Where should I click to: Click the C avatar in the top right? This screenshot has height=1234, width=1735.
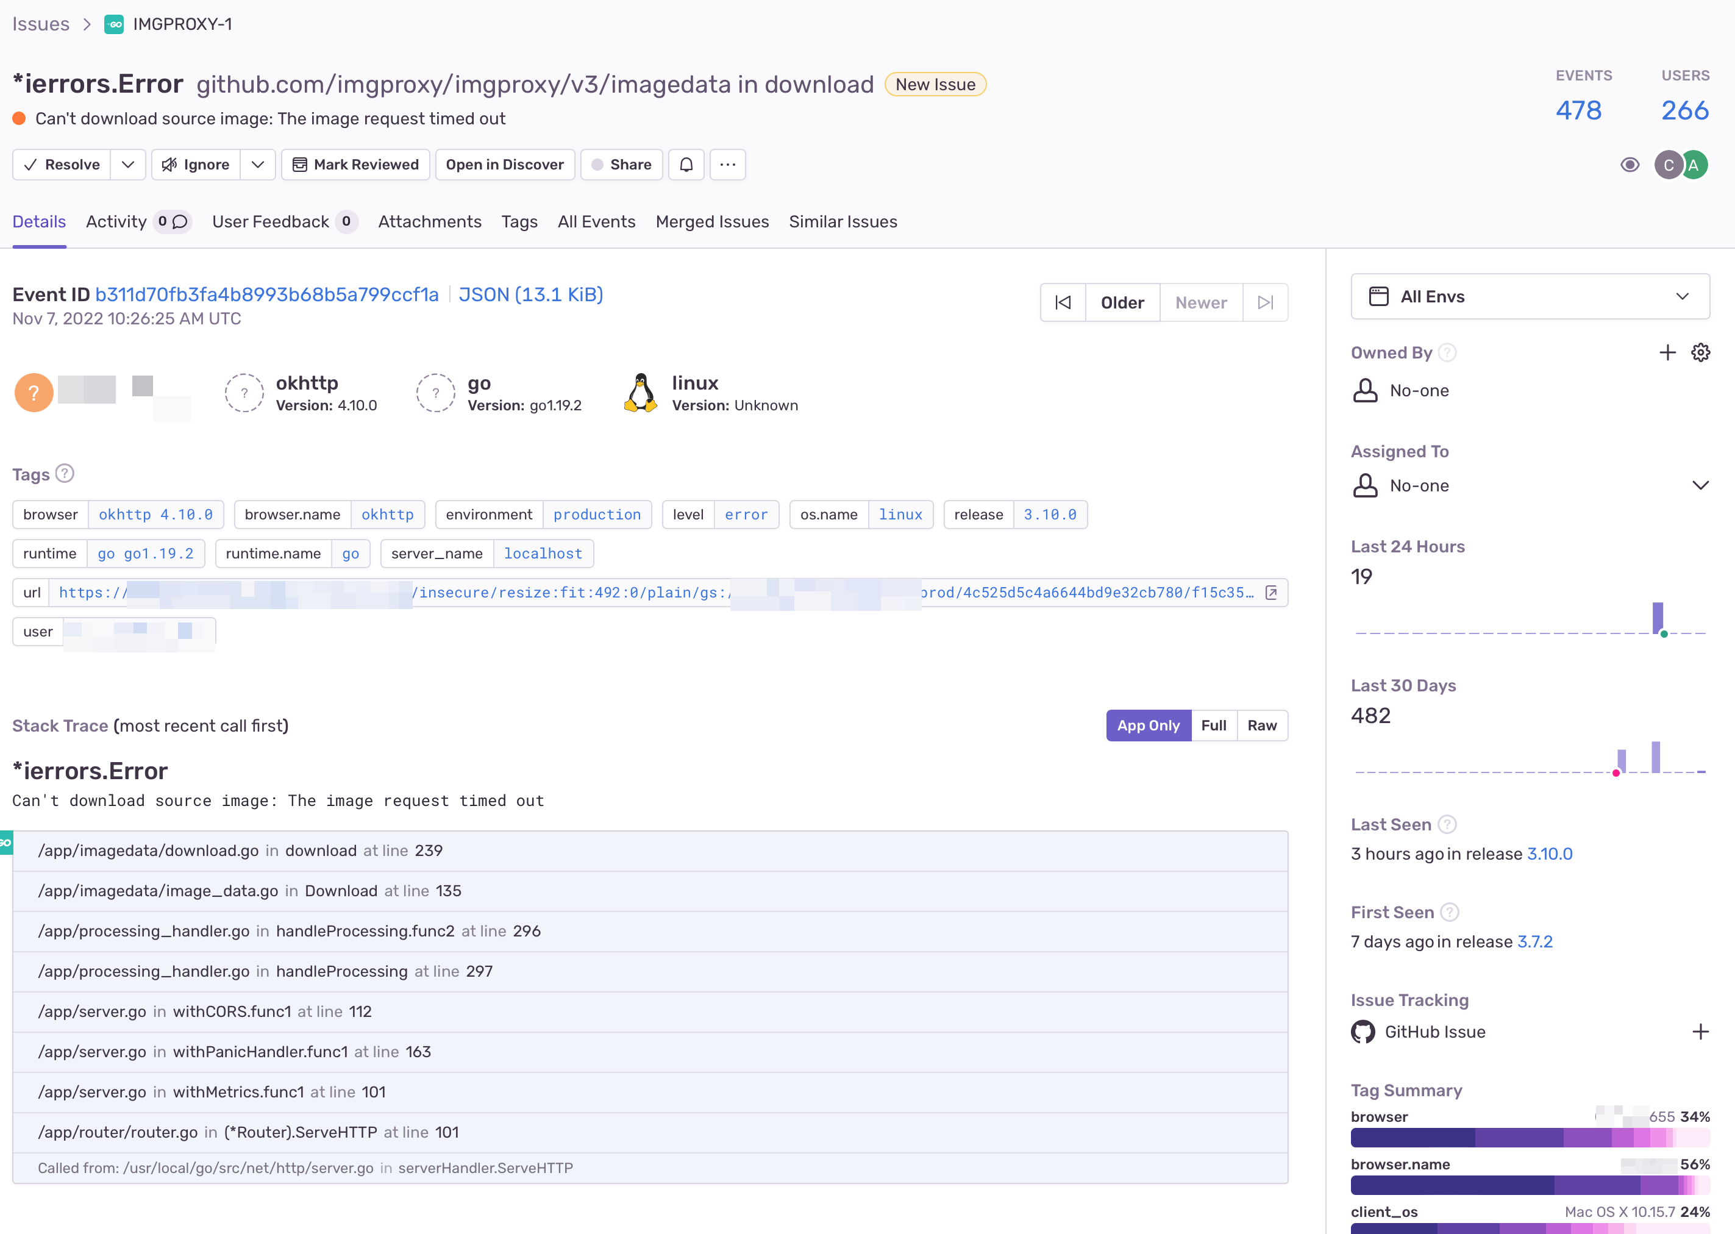[x=1668, y=164]
